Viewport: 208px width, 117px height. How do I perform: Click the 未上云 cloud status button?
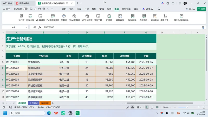190,9
